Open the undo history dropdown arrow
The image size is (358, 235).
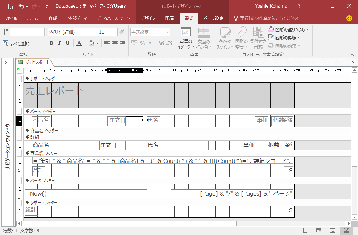(27, 7)
